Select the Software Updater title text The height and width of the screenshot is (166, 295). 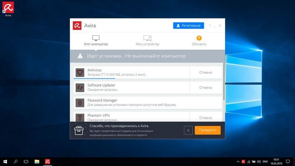(x=101, y=85)
